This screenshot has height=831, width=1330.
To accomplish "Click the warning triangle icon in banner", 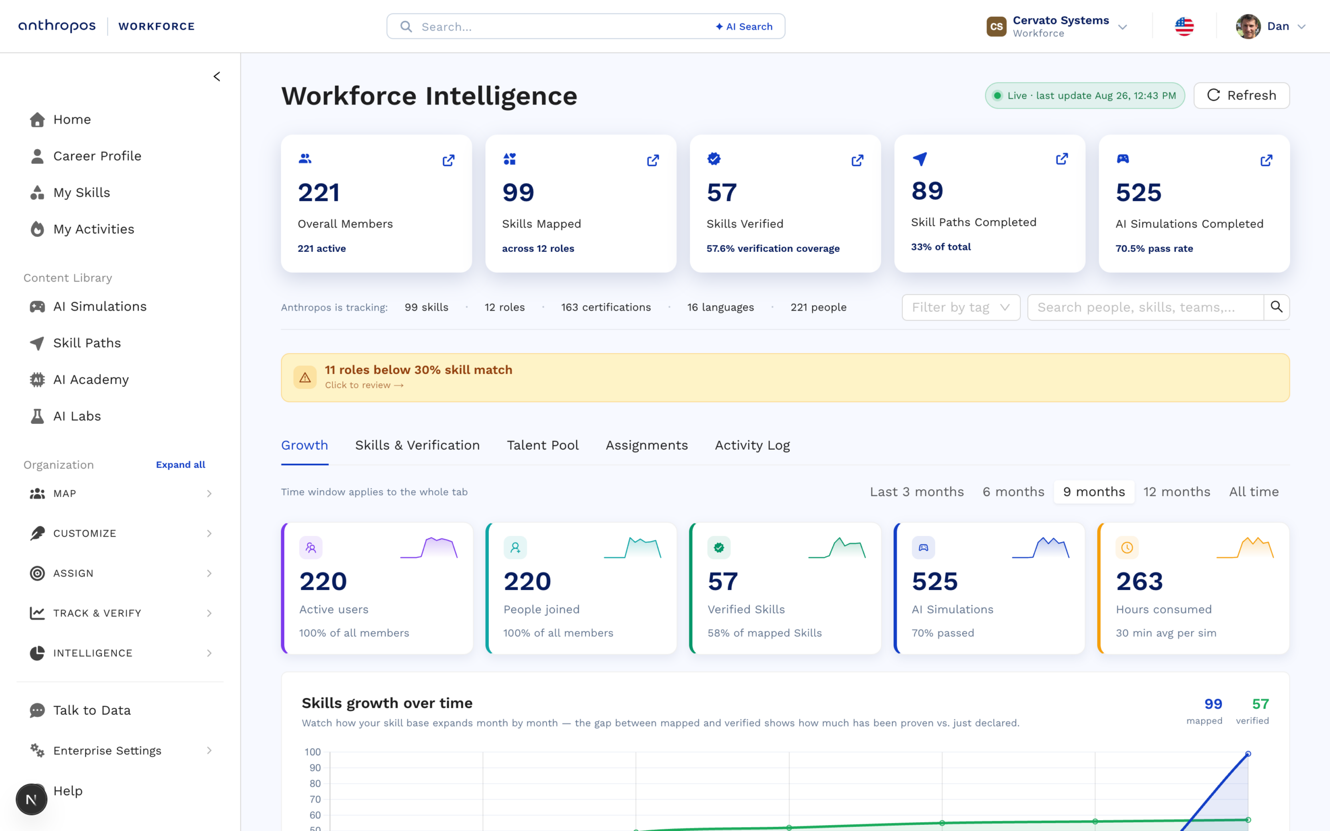I will (305, 378).
